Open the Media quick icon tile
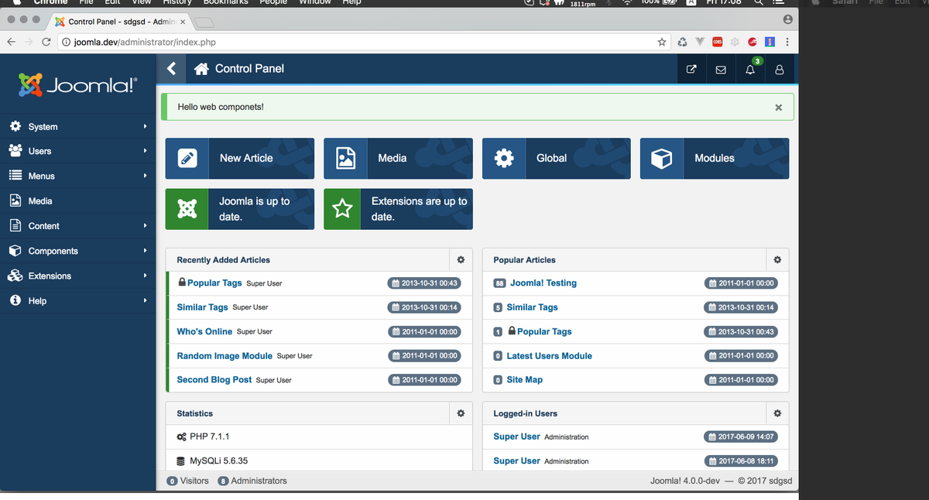 pos(398,158)
